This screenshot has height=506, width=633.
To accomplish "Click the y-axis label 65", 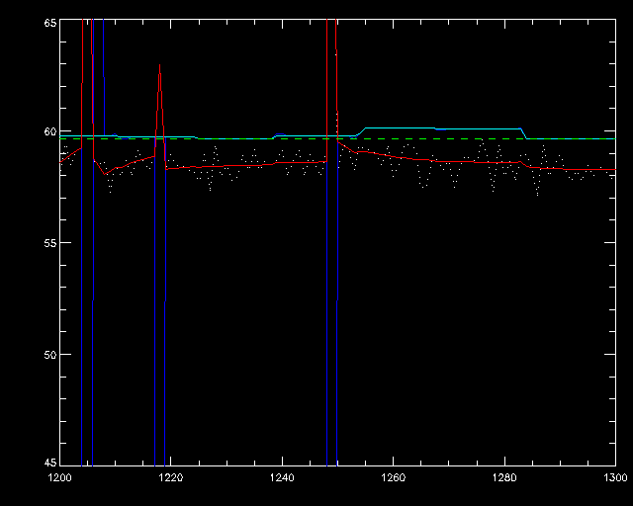I will click(x=50, y=23).
